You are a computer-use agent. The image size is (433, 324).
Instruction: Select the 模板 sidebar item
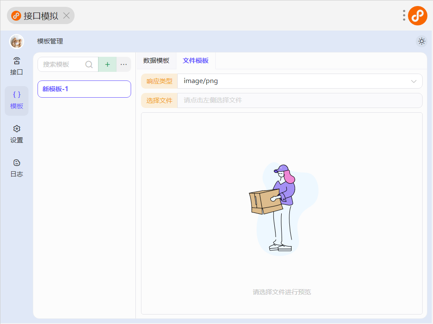pyautogui.click(x=16, y=101)
